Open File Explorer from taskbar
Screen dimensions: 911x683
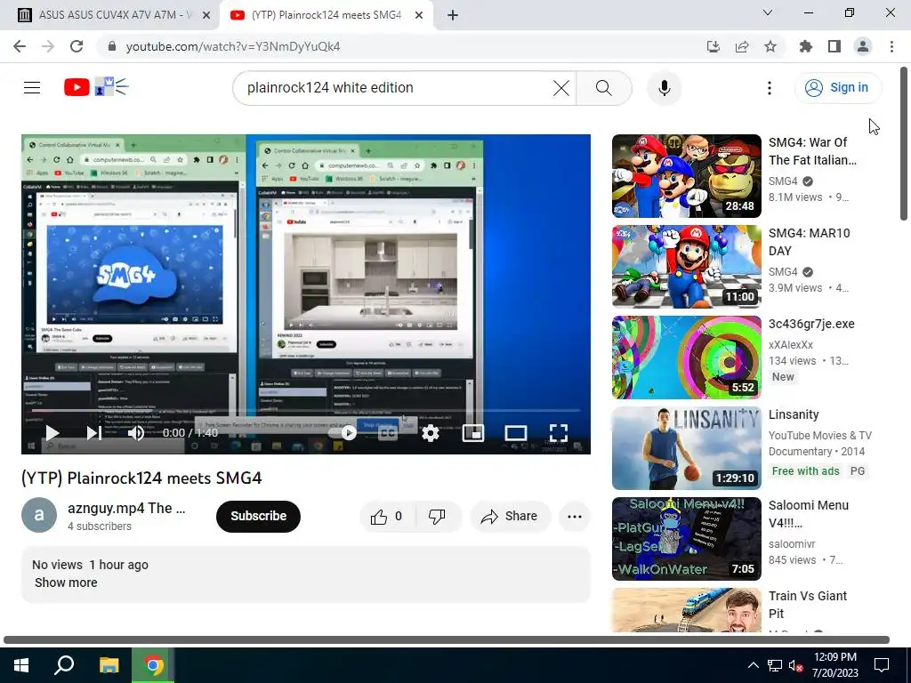(x=109, y=665)
